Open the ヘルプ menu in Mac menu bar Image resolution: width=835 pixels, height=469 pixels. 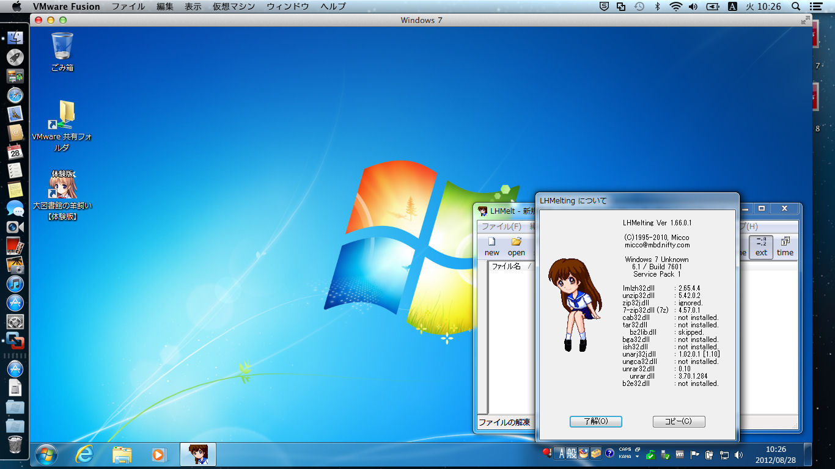coord(333,6)
